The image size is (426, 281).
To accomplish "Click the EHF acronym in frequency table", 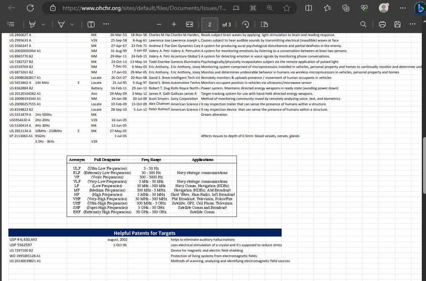I will pyautogui.click(x=77, y=212).
